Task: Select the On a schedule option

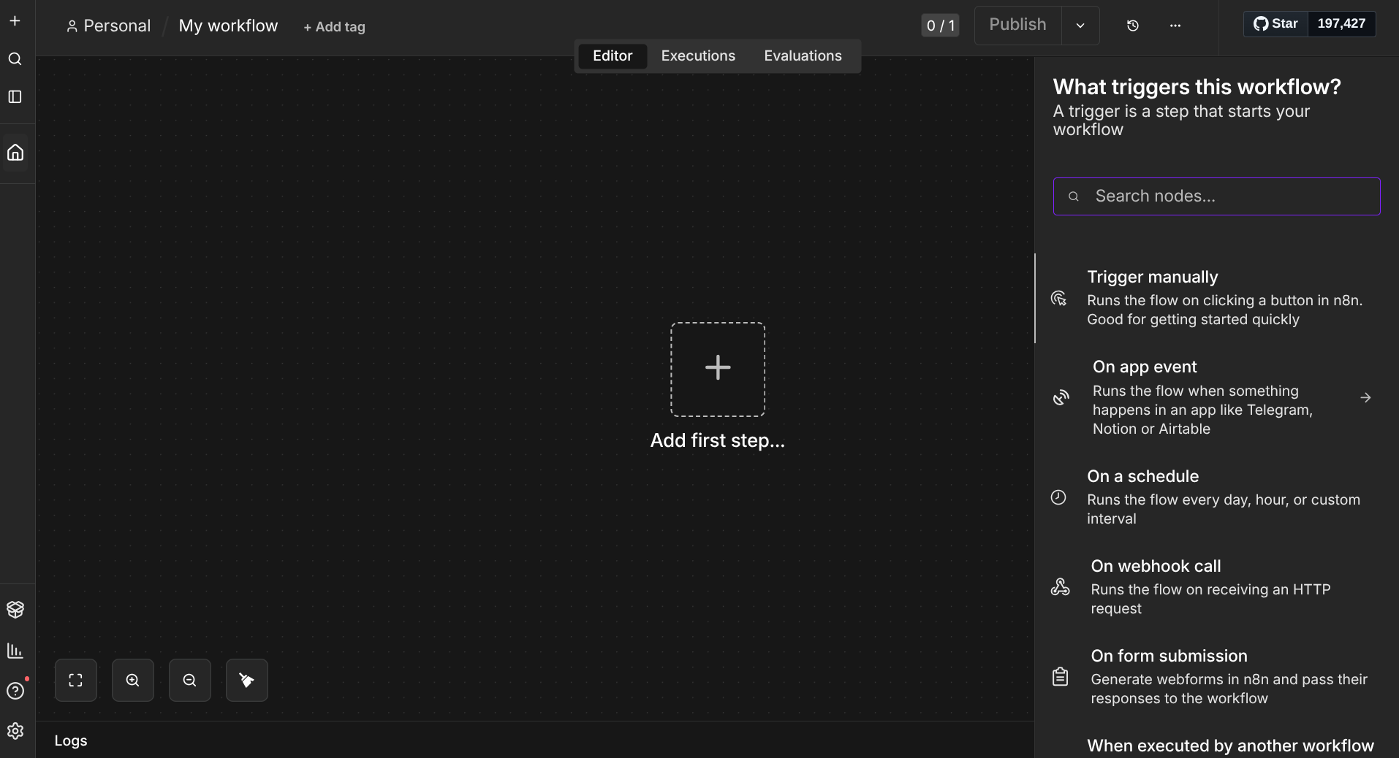Action: pyautogui.click(x=1216, y=497)
